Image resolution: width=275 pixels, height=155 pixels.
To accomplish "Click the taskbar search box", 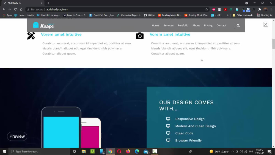I will click(x=39, y=151).
